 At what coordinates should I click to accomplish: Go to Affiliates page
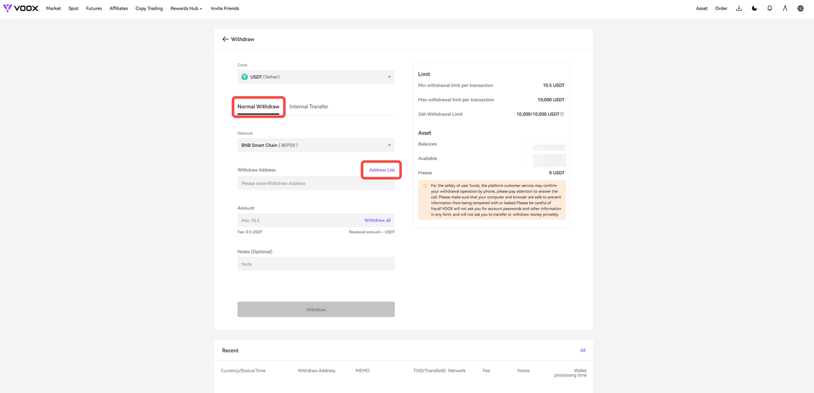[x=118, y=8]
